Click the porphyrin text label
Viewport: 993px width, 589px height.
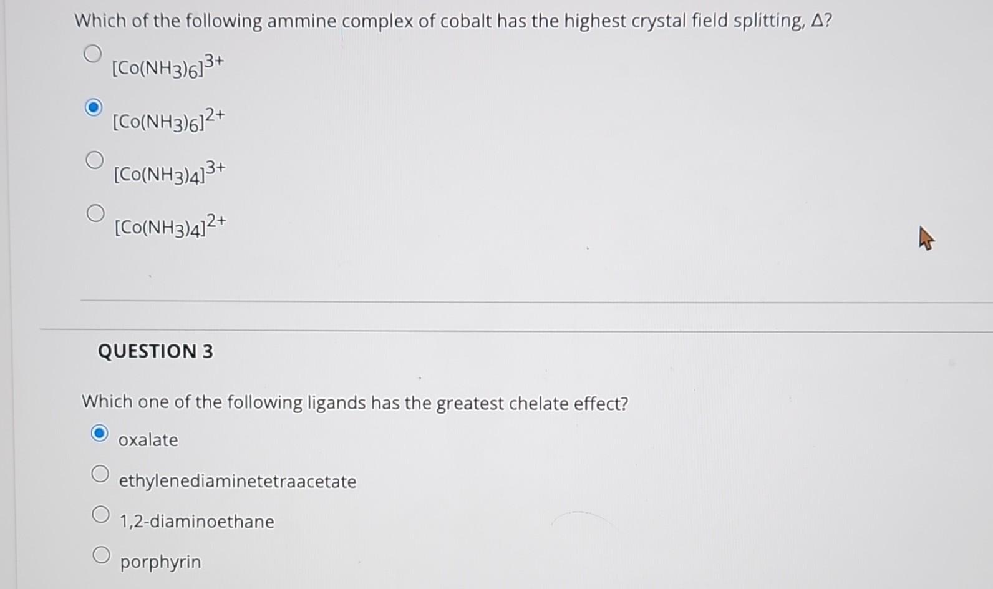pyautogui.click(x=160, y=561)
